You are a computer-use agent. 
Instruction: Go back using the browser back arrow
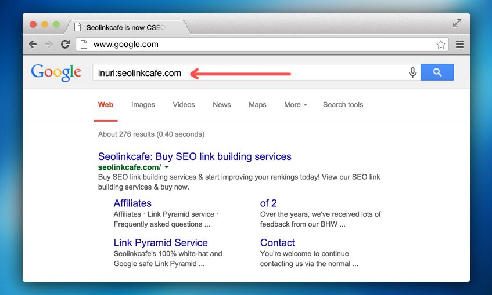[33, 45]
